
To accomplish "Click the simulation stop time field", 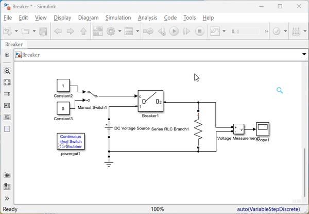I will [245, 31].
